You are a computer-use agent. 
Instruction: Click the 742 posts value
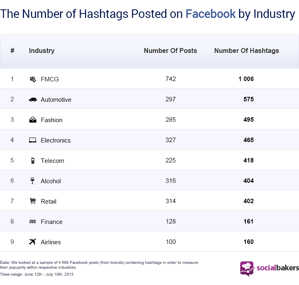click(x=171, y=79)
